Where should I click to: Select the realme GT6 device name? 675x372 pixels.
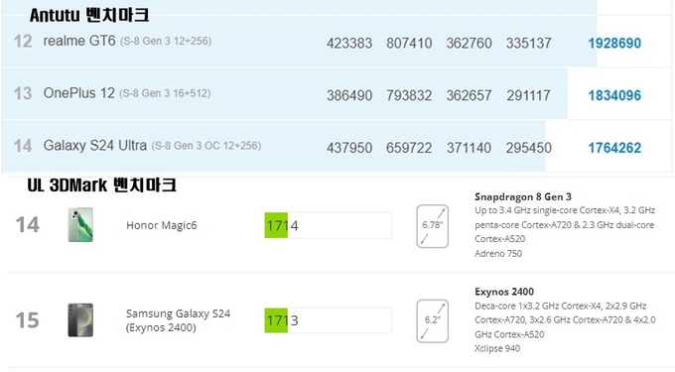[79, 41]
